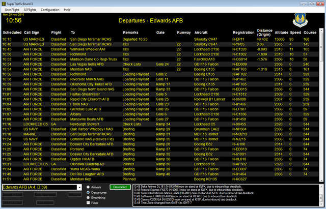
Task: Click the 'Planned' remark cell
Action: (x=129, y=179)
